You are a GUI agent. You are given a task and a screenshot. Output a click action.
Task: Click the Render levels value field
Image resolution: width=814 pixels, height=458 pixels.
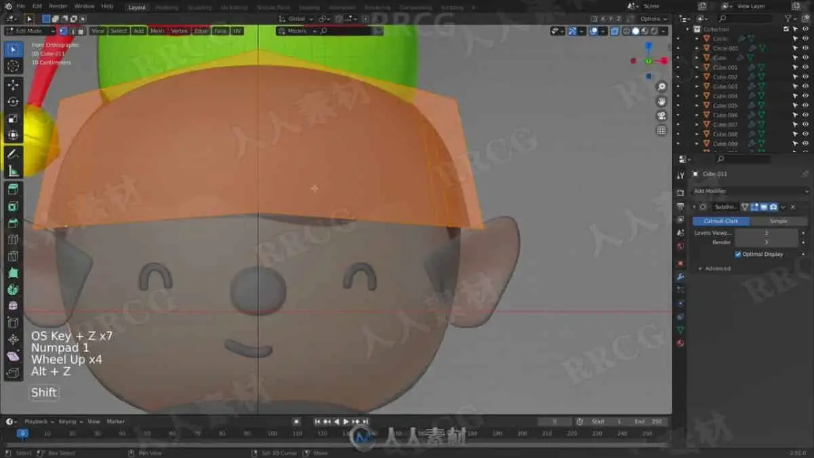[767, 242]
